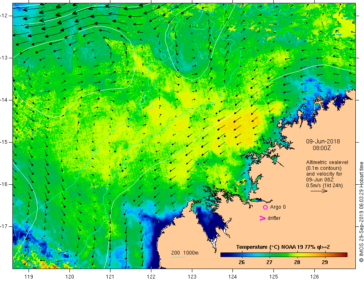
Task: Click the latitude label -16
Action: click(x=4, y=184)
